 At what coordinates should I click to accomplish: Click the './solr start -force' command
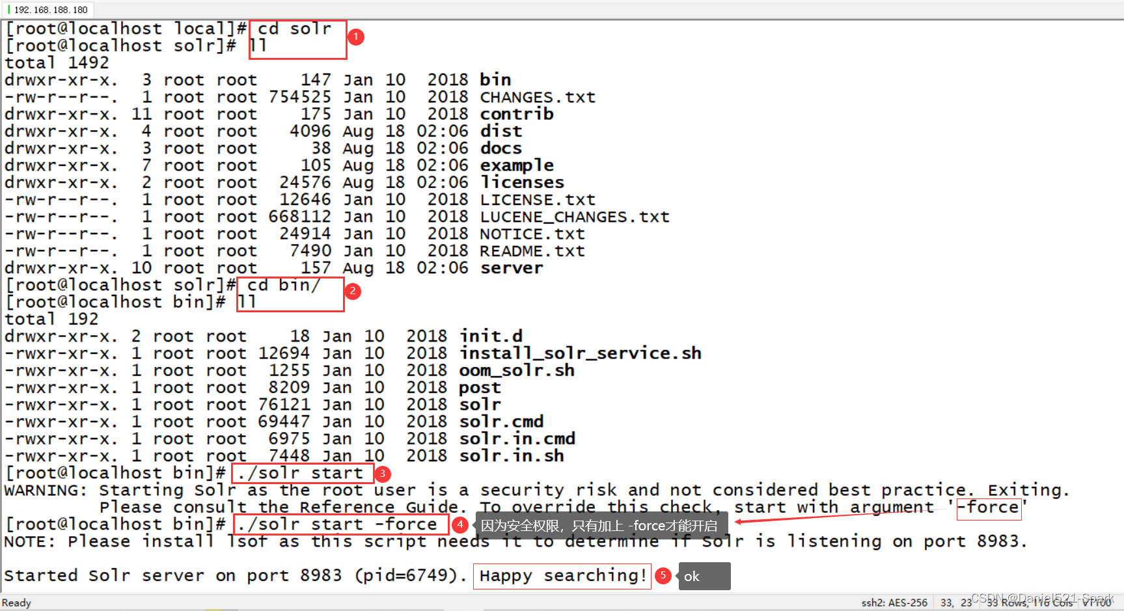337,524
